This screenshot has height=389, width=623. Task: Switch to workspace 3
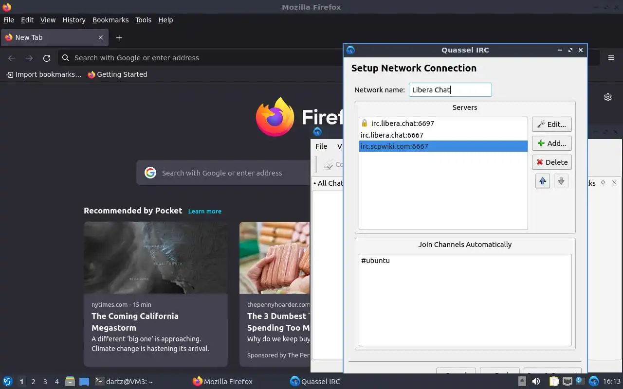[45, 382]
